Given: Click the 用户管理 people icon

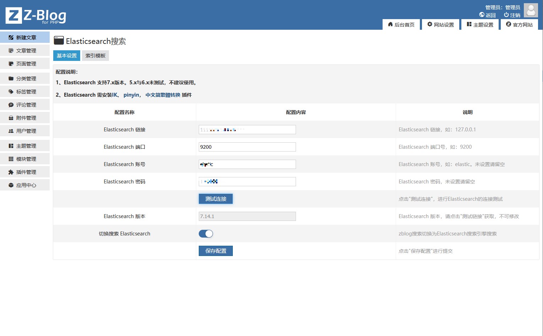Looking at the screenshot, I should tap(11, 131).
